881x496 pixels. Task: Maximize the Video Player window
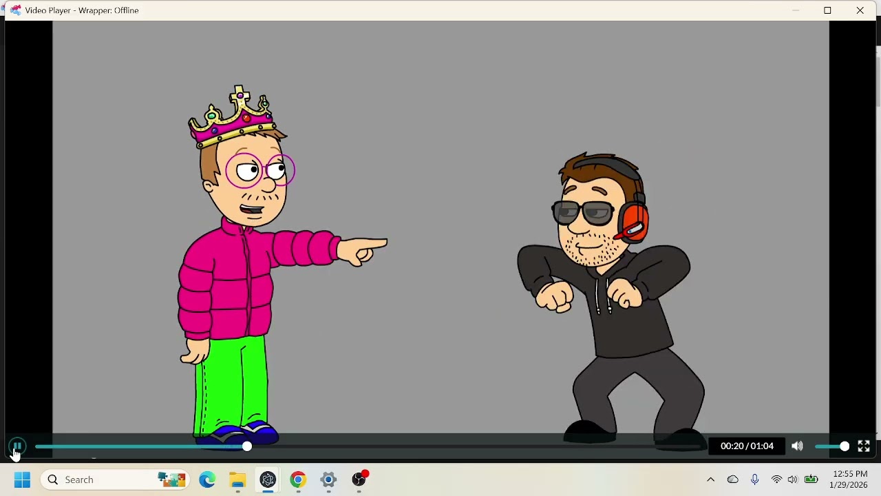point(828,10)
